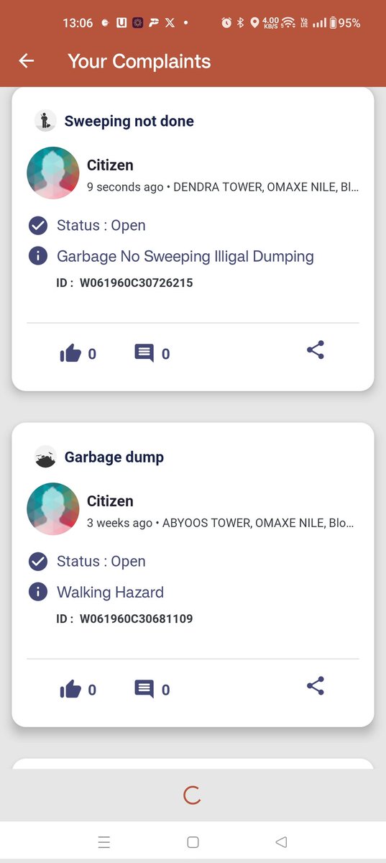Screen dimensions: 386x863
Task: Tap Citizen name on Garbage dump card
Action: pos(110,501)
